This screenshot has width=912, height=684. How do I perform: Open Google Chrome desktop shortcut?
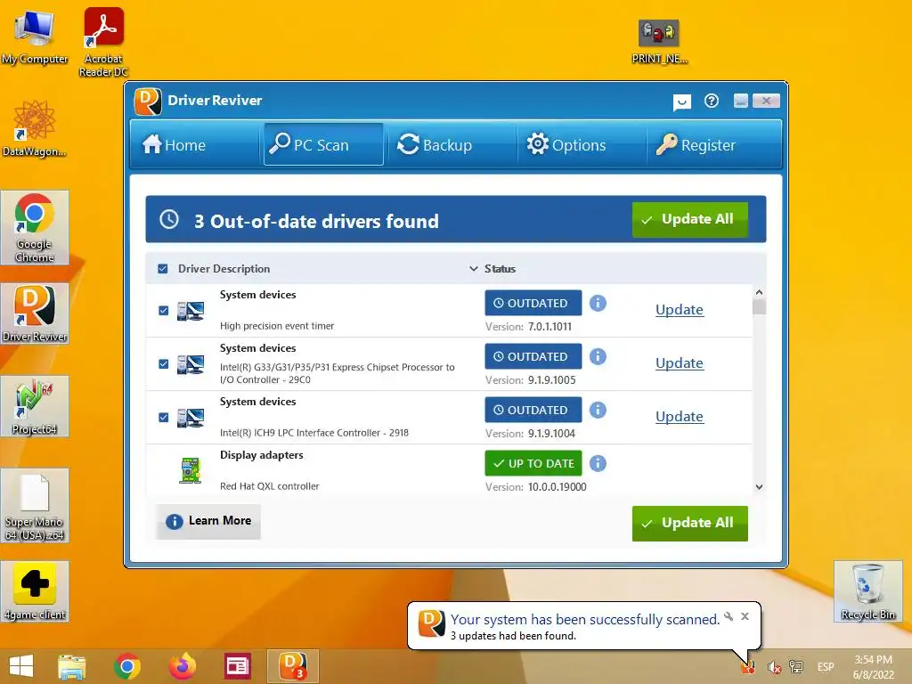(35, 227)
